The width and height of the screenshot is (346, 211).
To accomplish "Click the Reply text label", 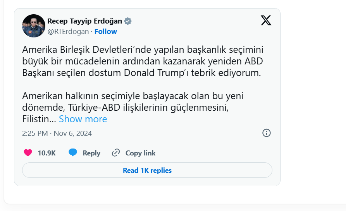I will point(91,153).
